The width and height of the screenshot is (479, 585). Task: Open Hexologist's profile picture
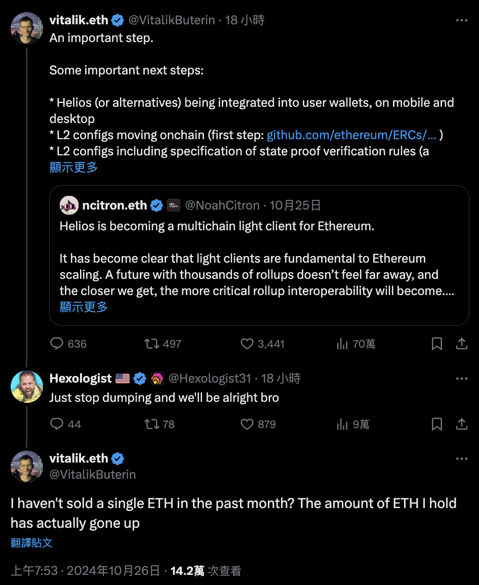[x=27, y=387]
